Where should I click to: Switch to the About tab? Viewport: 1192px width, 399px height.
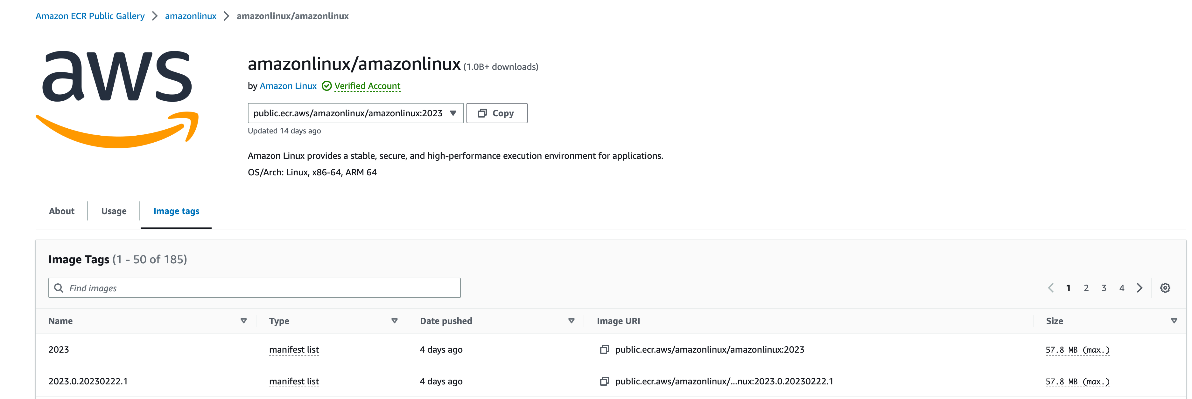pos(61,211)
